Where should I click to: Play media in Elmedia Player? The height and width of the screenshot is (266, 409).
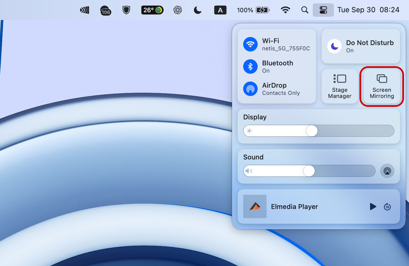pos(373,206)
